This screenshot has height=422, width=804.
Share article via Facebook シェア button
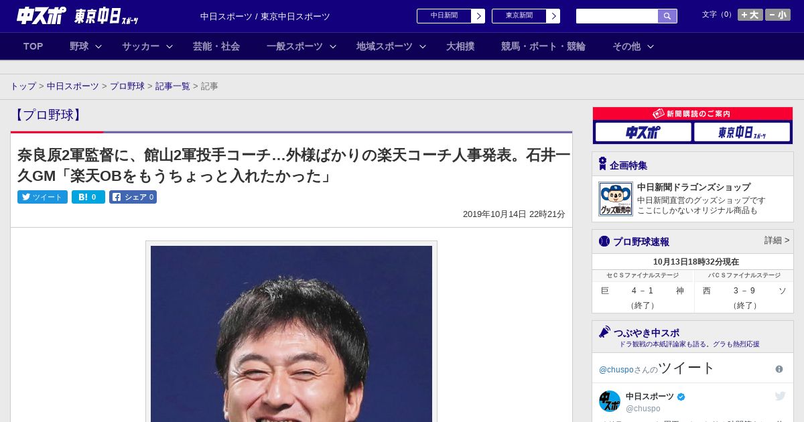click(133, 197)
